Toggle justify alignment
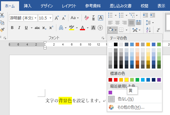 [131, 23]
